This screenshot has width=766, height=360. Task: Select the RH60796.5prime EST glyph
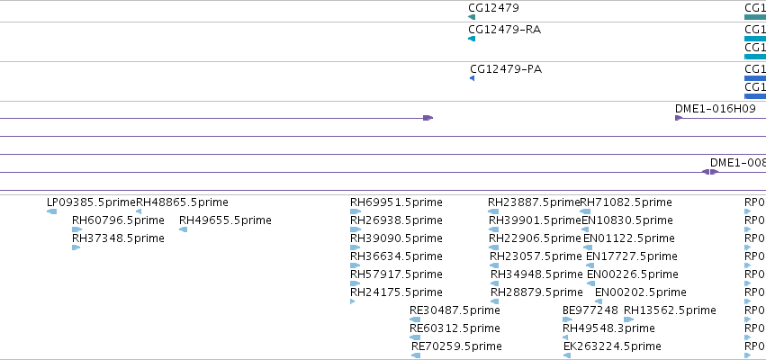point(77,229)
